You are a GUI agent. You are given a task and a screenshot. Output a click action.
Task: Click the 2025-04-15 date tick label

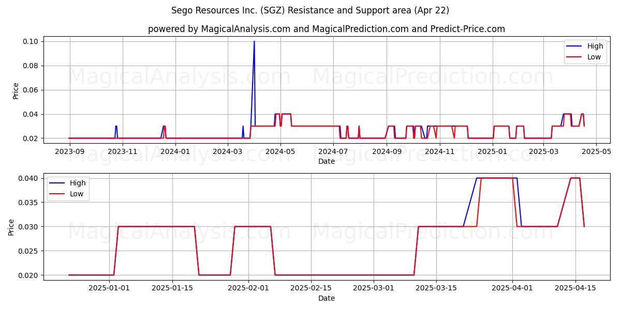tap(575, 289)
